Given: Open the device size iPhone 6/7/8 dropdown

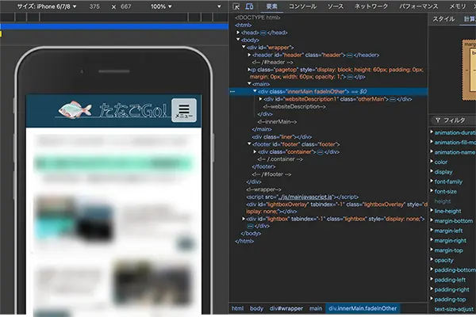Looking at the screenshot, I should (x=49, y=6).
